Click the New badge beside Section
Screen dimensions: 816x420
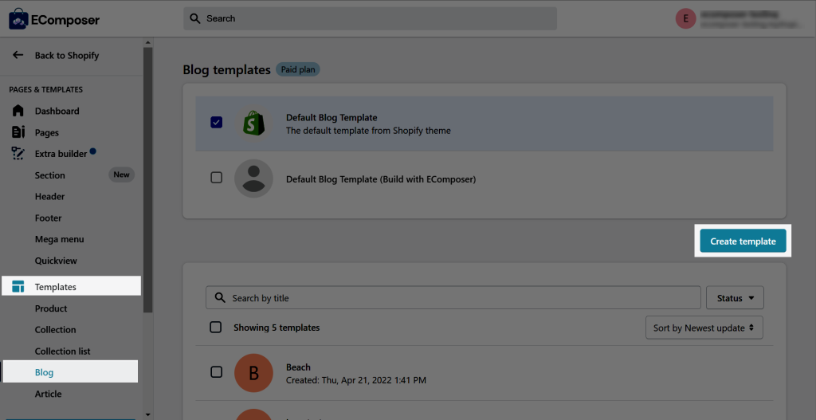tap(121, 175)
